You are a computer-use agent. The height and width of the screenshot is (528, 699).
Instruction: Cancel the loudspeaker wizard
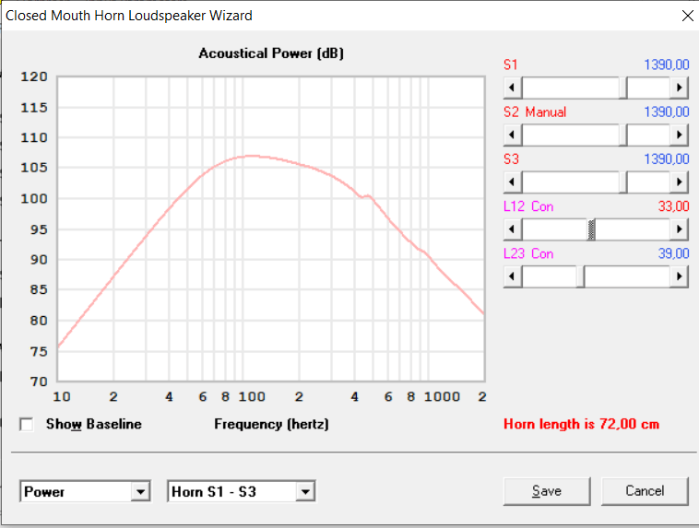tap(645, 491)
